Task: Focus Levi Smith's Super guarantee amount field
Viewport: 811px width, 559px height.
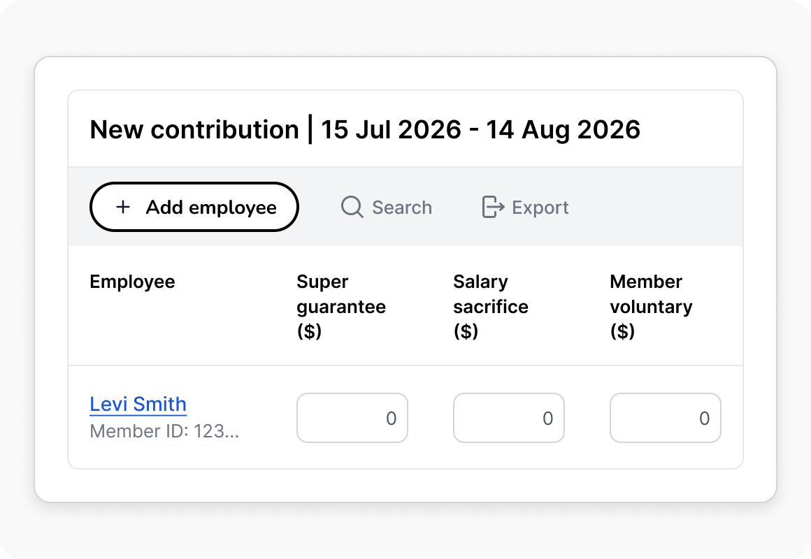Action: click(352, 418)
